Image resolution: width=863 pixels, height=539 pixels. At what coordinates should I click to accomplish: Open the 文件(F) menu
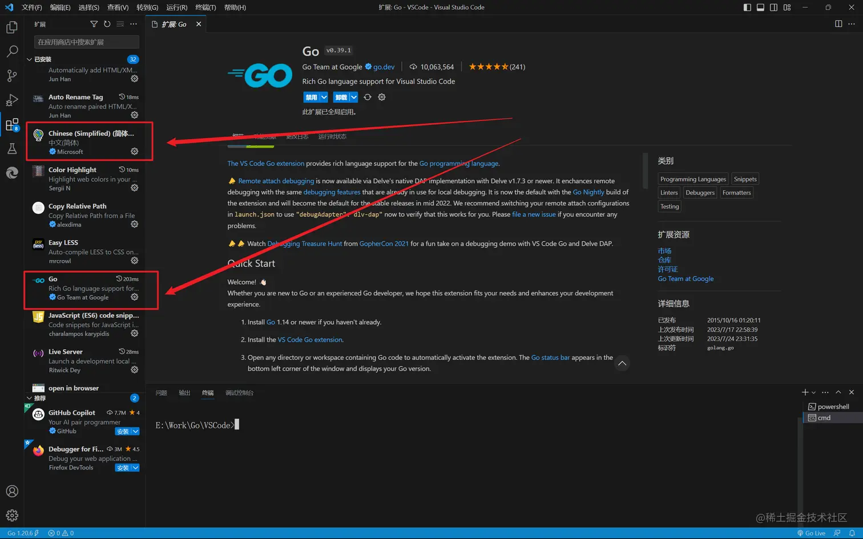pos(32,7)
